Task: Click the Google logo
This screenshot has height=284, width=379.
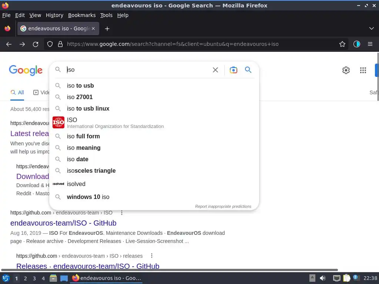Action: tap(26, 70)
